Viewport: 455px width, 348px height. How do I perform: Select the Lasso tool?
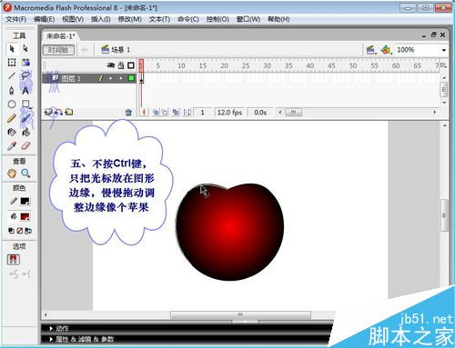25,75
